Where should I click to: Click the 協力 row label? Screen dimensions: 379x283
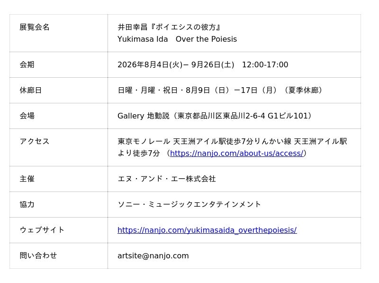pos(27,204)
